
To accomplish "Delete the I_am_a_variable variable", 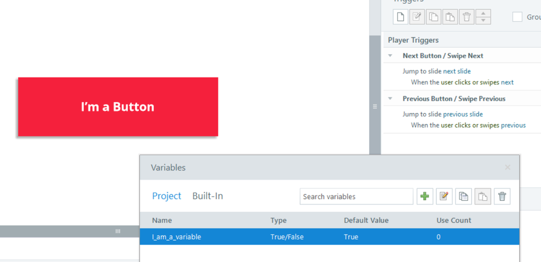I will [502, 196].
